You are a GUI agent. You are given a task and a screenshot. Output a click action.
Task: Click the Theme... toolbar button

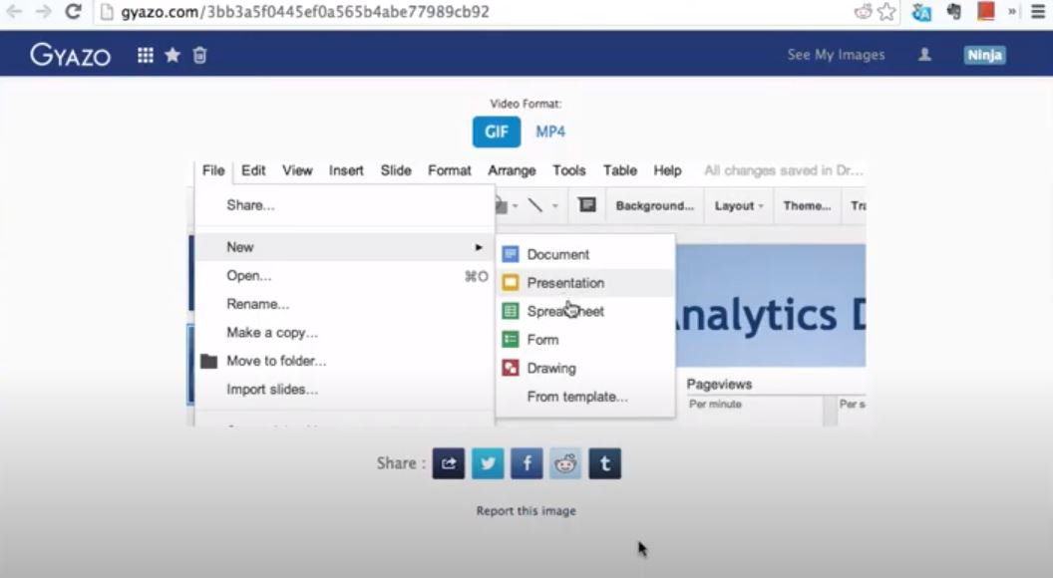coord(807,206)
